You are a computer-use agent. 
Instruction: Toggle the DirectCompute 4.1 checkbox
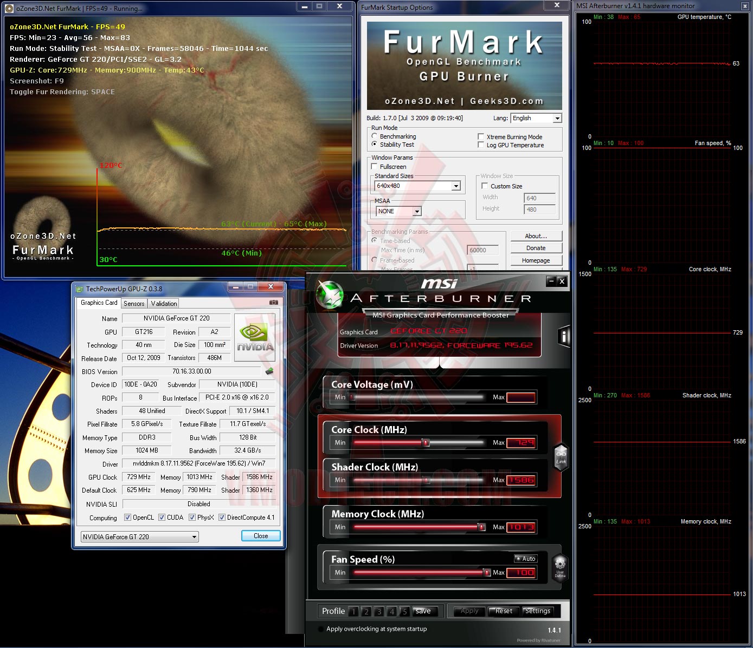pos(222,518)
